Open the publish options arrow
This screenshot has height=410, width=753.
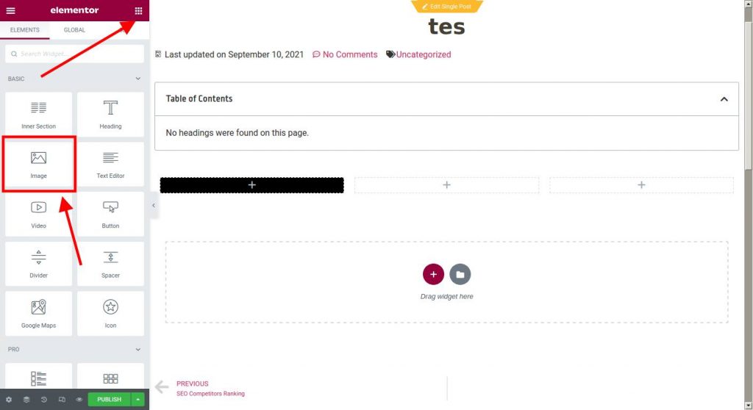[x=138, y=400]
